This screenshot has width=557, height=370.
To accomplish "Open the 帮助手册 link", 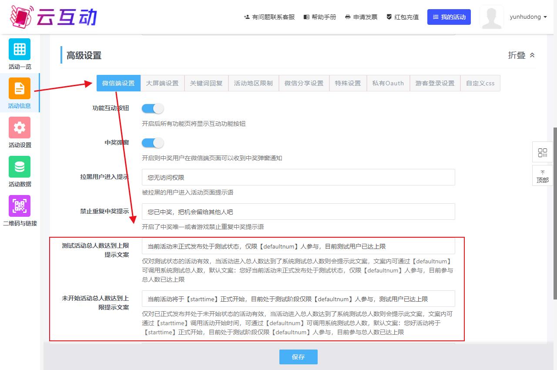I will [320, 17].
